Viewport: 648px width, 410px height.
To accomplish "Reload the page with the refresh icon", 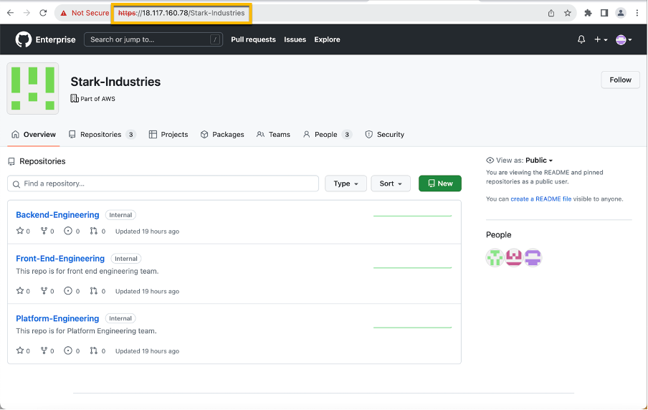I will [43, 13].
